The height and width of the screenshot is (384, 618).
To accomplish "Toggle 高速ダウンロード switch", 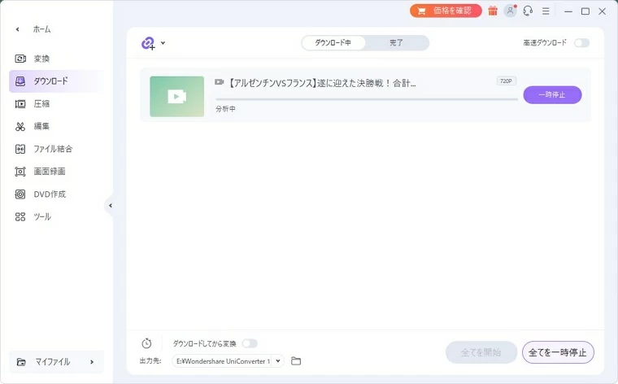I will click(x=581, y=42).
